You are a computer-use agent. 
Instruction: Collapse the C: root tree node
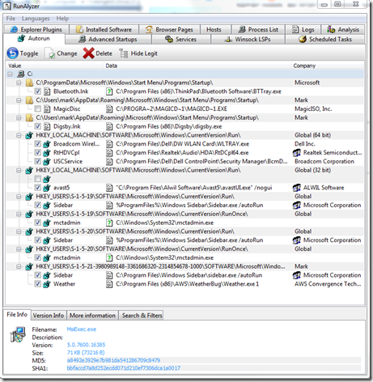tap(11, 74)
